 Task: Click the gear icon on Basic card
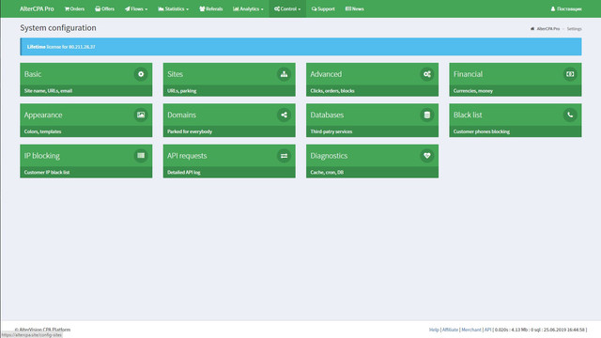coord(141,74)
